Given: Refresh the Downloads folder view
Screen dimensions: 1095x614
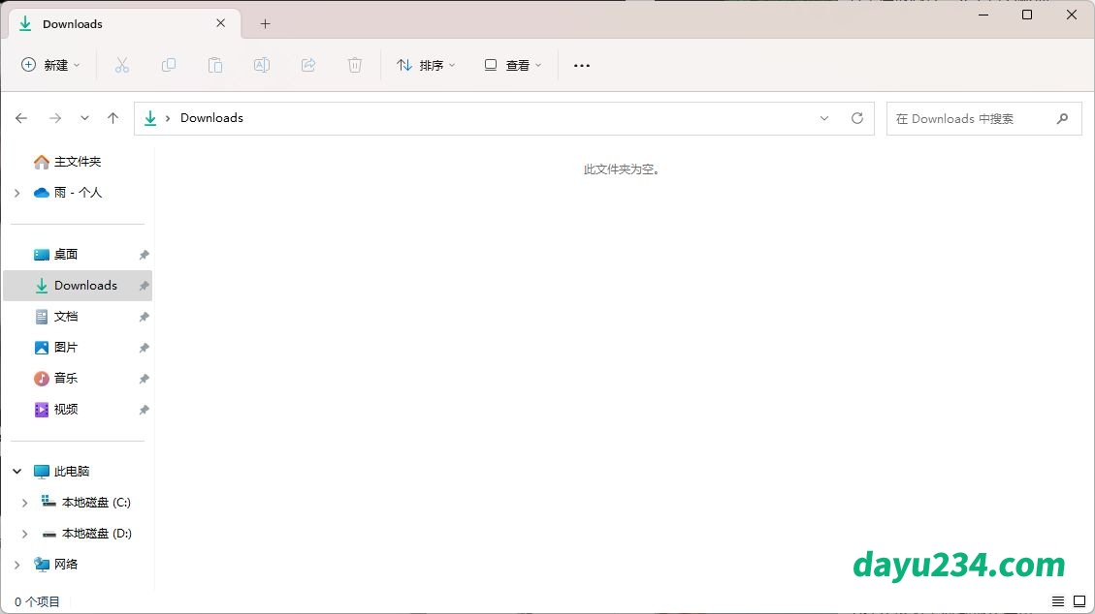Looking at the screenshot, I should coord(857,118).
